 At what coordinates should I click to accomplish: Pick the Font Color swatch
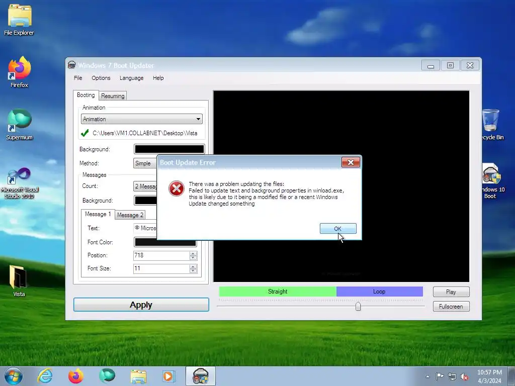[x=165, y=242]
